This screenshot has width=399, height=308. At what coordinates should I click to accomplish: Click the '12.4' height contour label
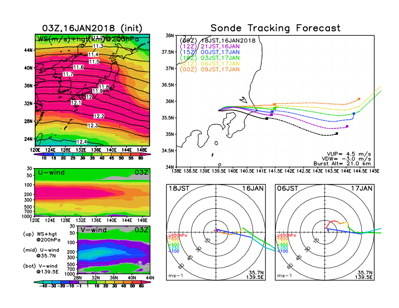point(82,142)
